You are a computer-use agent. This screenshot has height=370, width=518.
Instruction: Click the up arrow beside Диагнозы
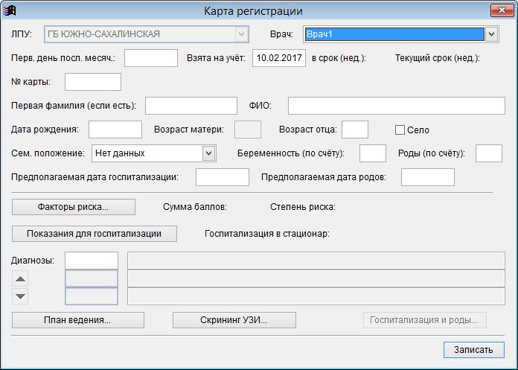tap(21, 279)
